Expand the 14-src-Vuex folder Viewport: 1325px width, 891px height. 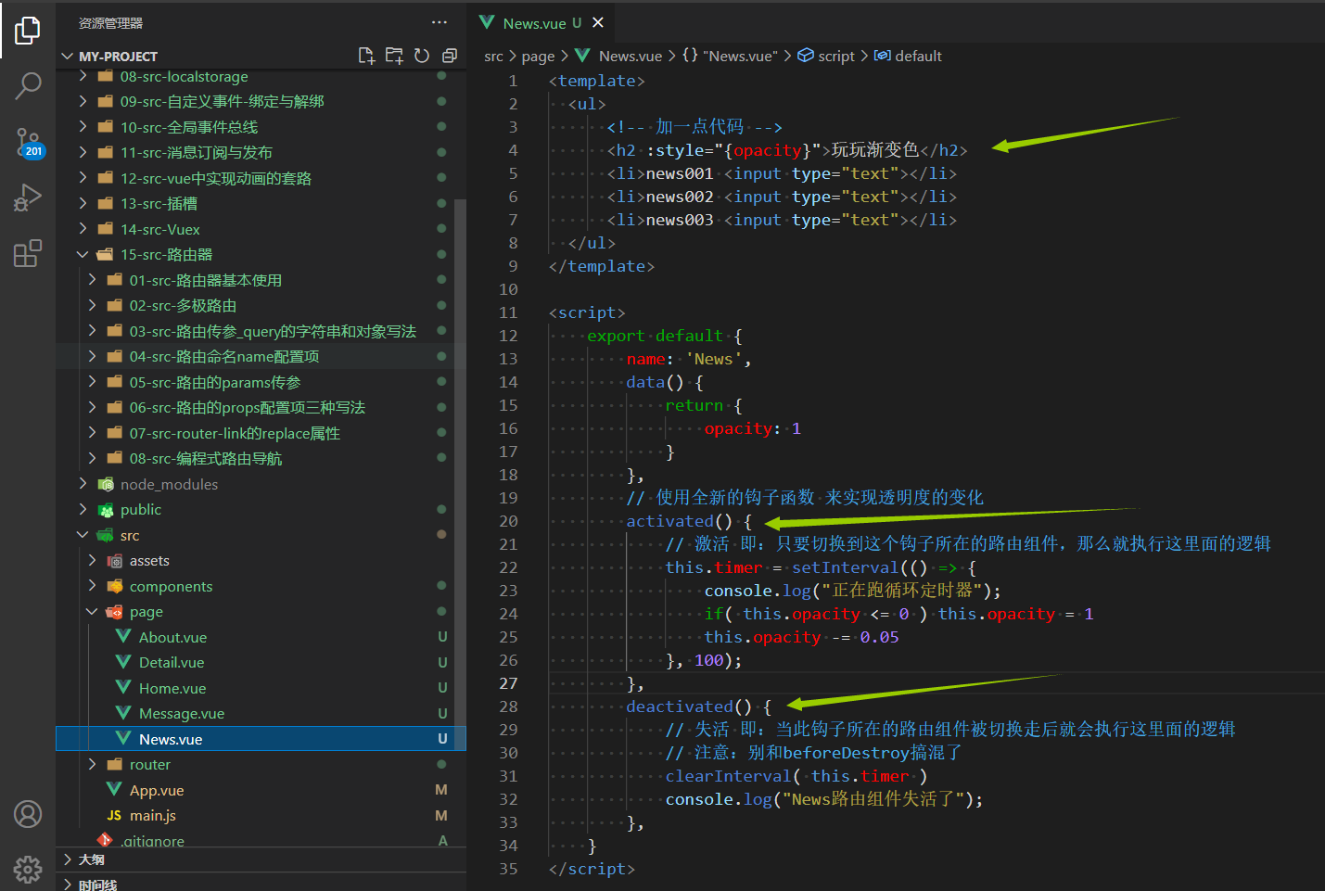tap(83, 228)
